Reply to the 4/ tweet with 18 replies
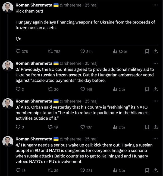 (18, 170)
